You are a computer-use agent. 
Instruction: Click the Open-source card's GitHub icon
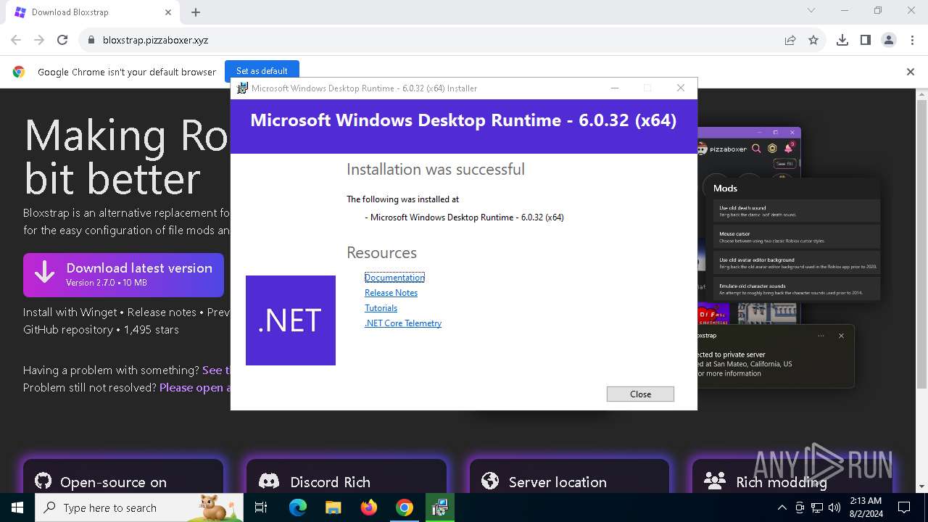pos(43,481)
